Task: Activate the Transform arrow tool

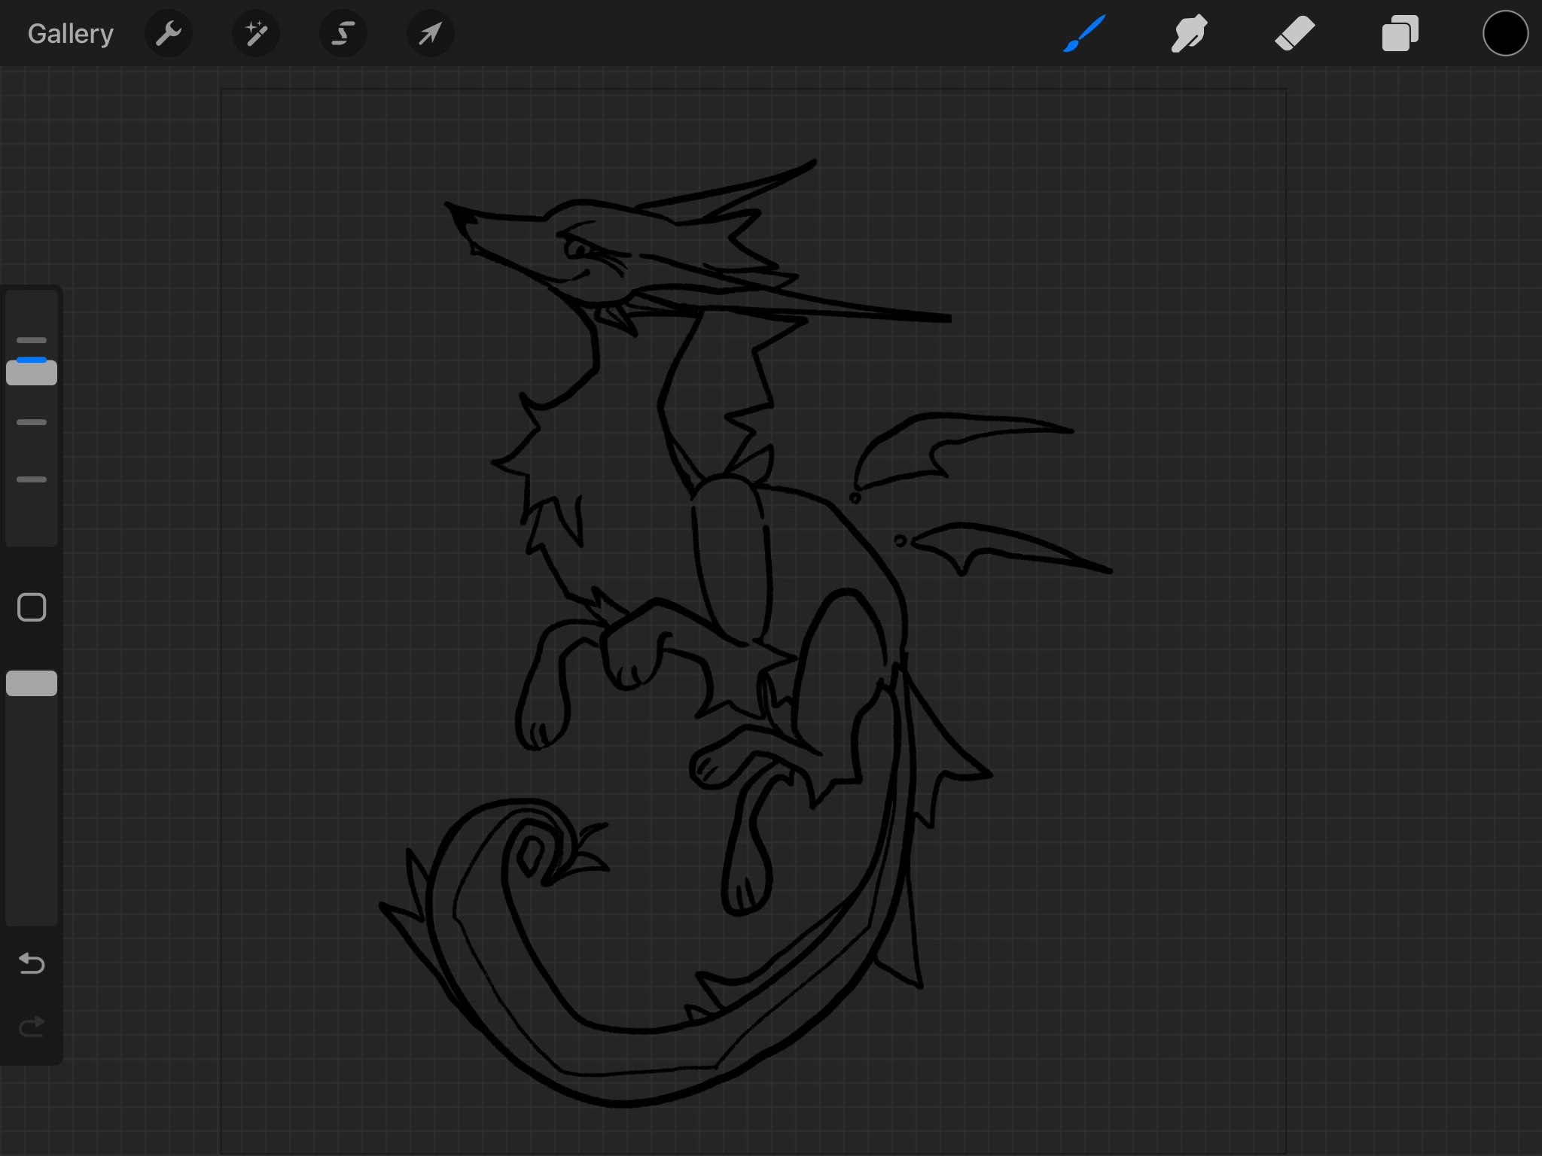Action: (x=430, y=34)
